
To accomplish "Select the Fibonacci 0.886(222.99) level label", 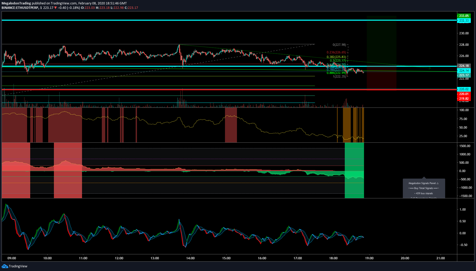I will tap(336, 73).
